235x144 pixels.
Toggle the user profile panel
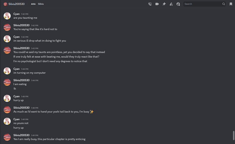[178, 4]
